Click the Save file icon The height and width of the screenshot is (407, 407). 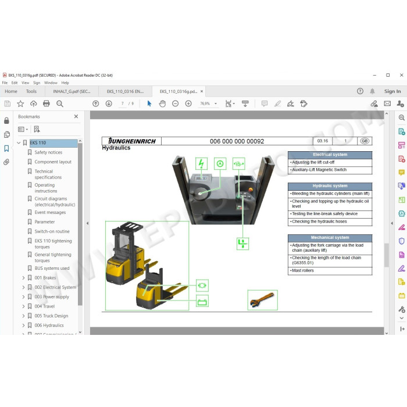coord(8,104)
